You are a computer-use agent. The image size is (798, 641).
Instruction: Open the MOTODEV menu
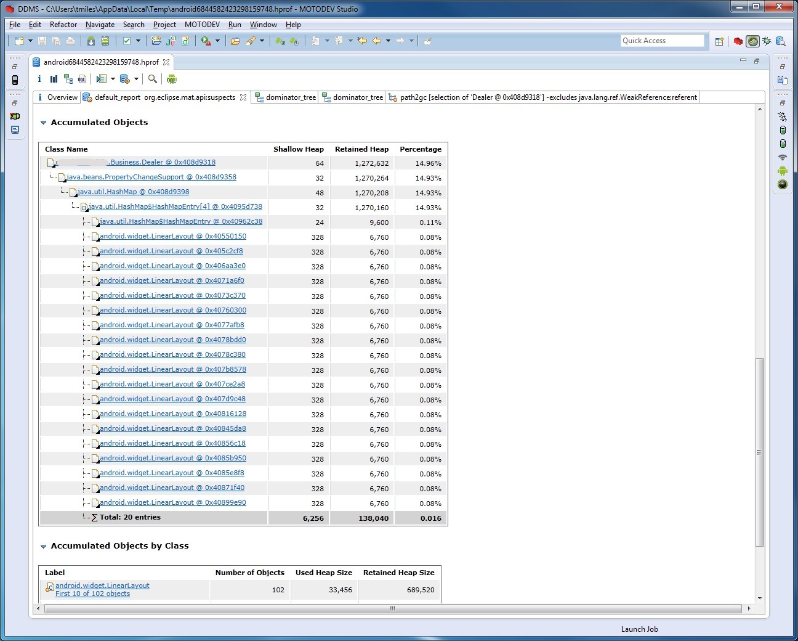(202, 25)
